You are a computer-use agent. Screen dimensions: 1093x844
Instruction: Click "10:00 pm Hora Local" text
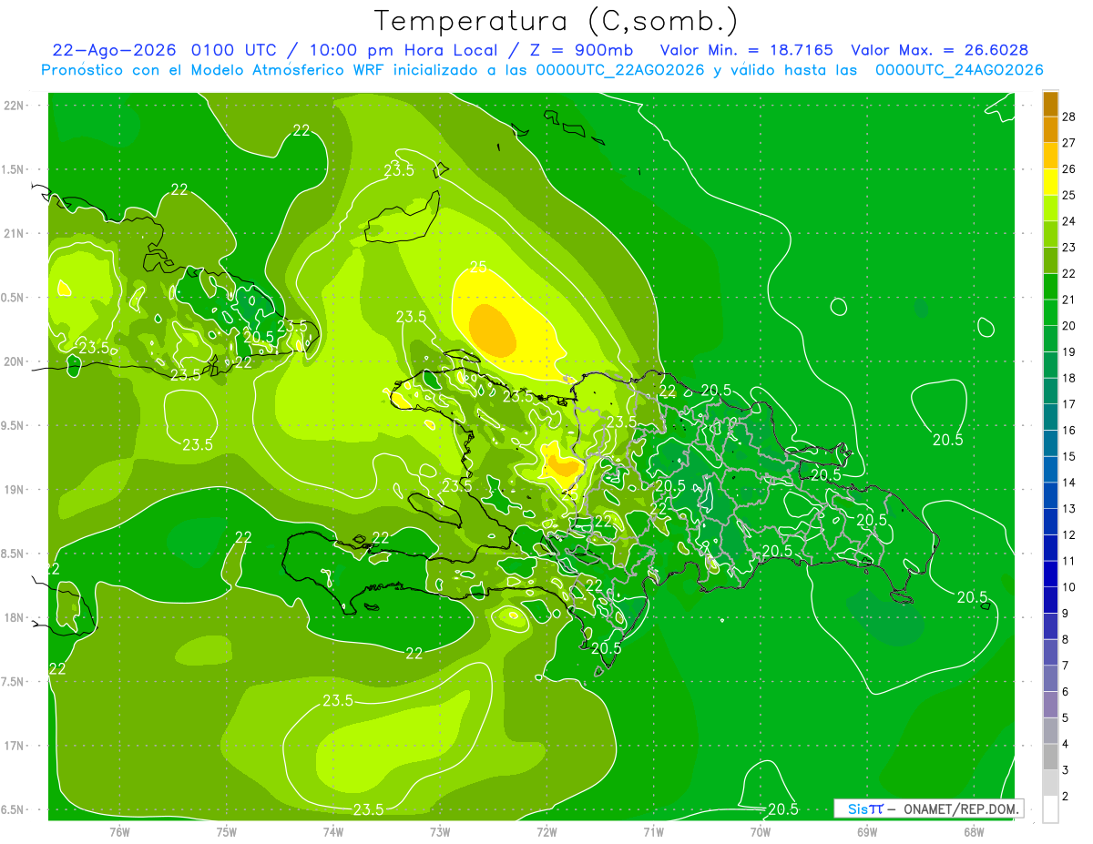(405, 50)
